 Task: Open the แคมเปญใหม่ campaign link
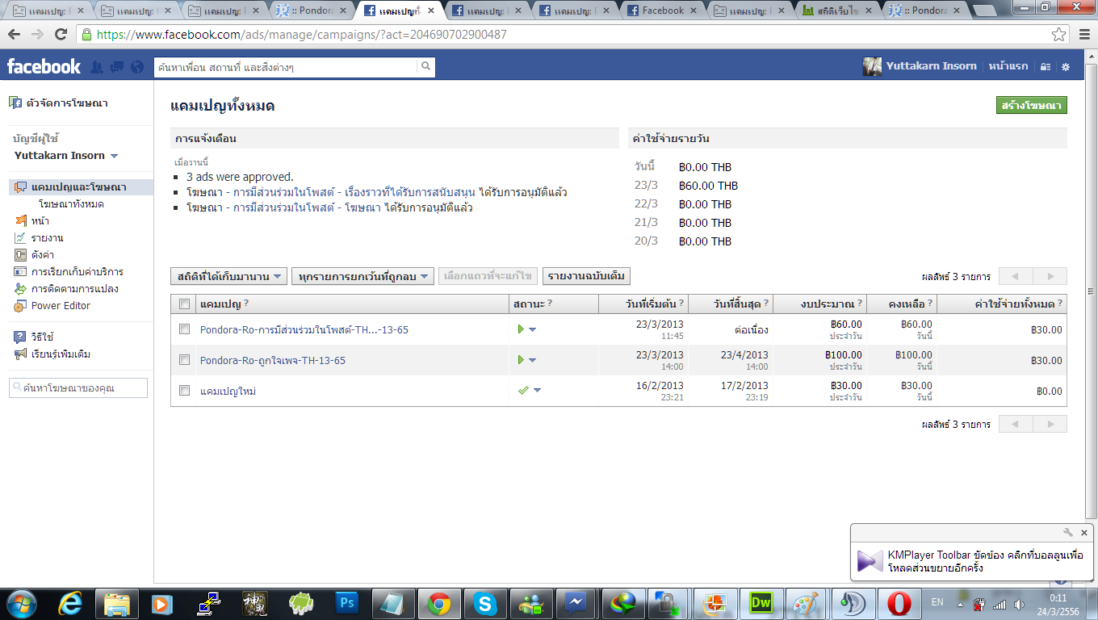click(228, 391)
